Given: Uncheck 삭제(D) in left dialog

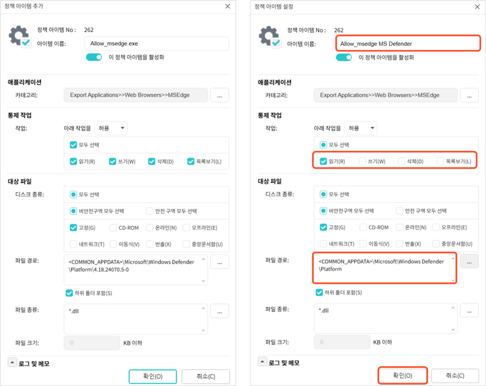Looking at the screenshot, I should tap(152, 161).
